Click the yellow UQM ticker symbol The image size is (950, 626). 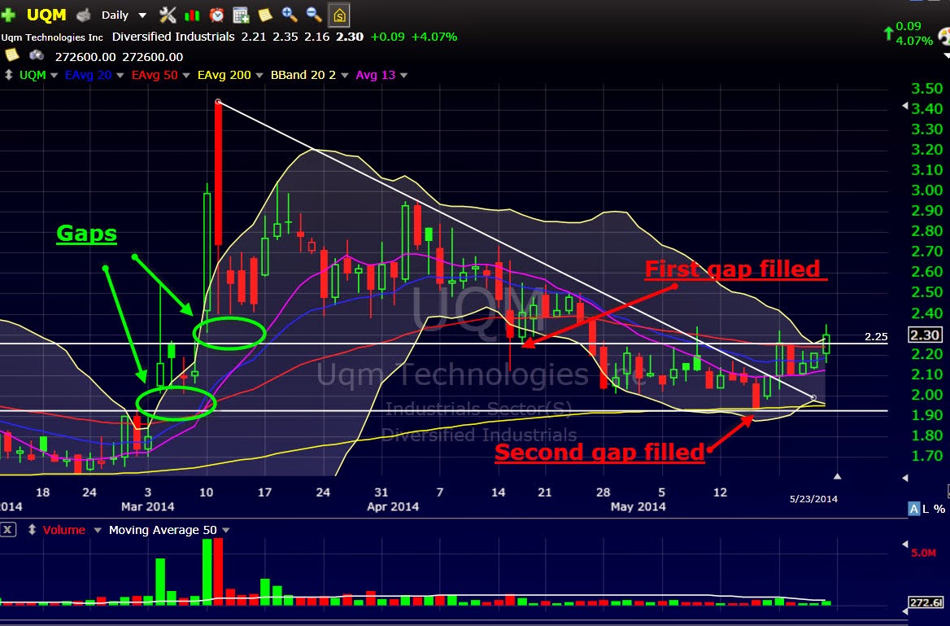point(46,15)
